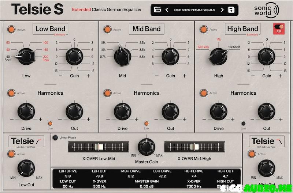Click the Mid Band Link indicator
The height and width of the screenshot is (193, 293).
tap(146, 123)
